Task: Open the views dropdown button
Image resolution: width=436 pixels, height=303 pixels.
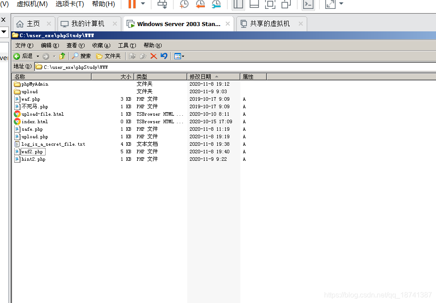Action: (x=179, y=57)
